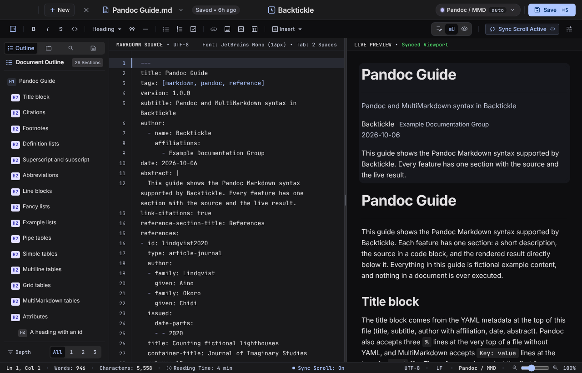Open the document notes sidebar tab
Viewport: 582px width, 373px height.
pyautogui.click(x=93, y=48)
